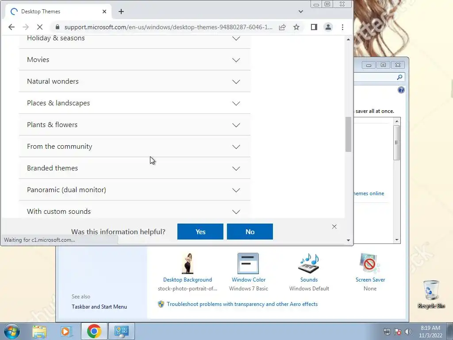453x340 pixels.
Task: Open the Window Color link
Action: click(249, 280)
